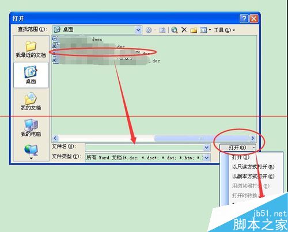Open the 打开 button's dropdown arrow
This screenshot has height=232, width=288.
(254, 147)
